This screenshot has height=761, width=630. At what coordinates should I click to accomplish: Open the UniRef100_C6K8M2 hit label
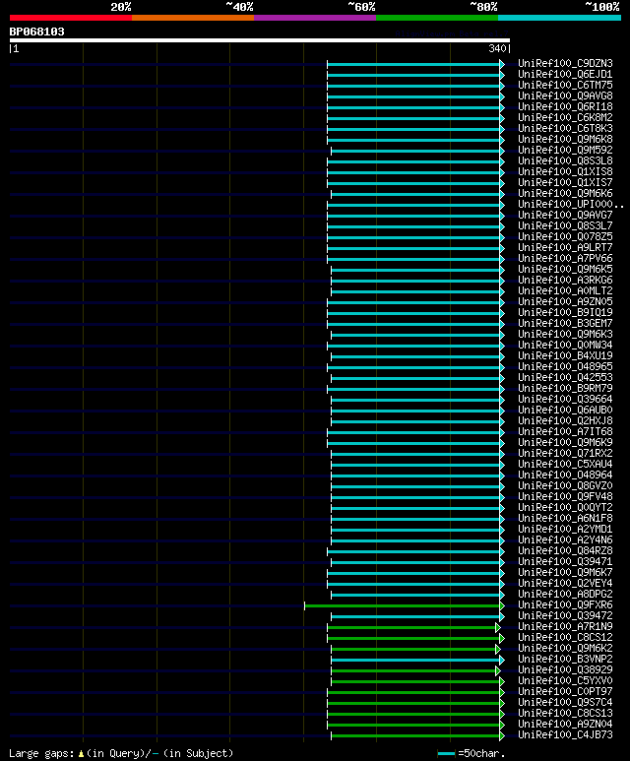click(565, 117)
